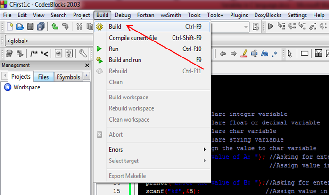Screen dimensions: 330x195
Task: Open the Search menu
Action: click(x=58, y=15)
